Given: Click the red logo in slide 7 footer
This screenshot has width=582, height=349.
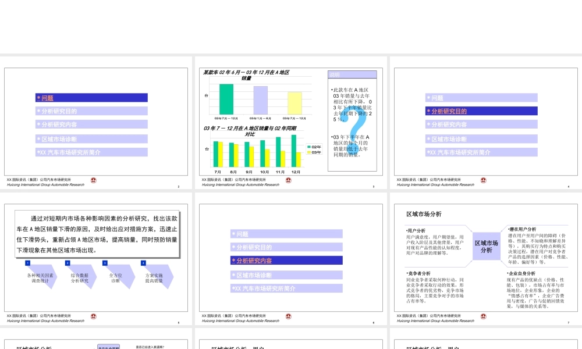Looking at the screenshot, I should tap(483, 316).
